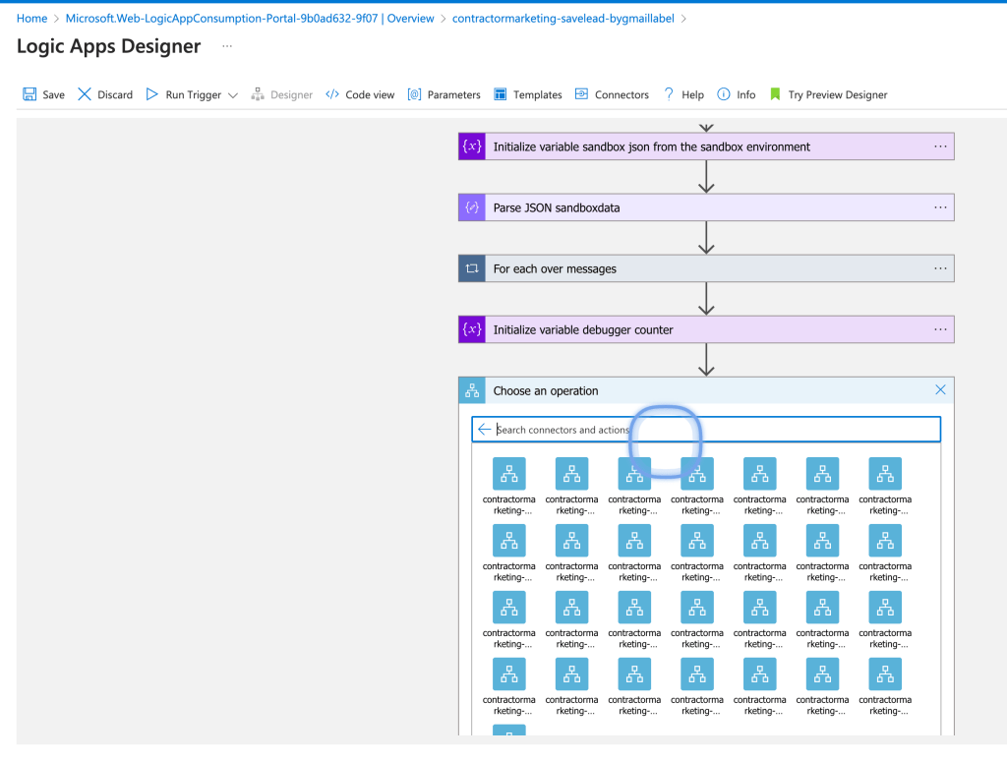Click the Run Trigger play icon
The image size is (1007, 761).
click(151, 94)
